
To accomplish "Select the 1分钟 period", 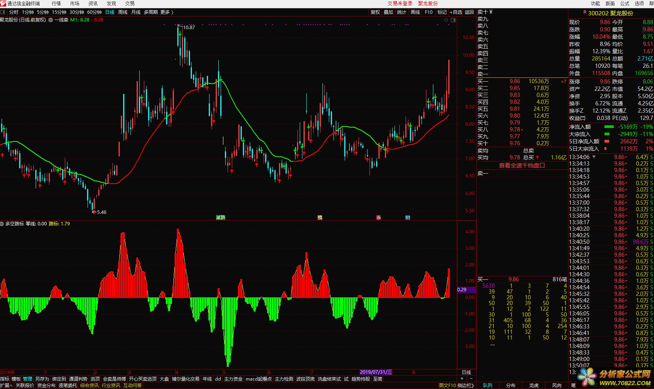I will 28,12.
